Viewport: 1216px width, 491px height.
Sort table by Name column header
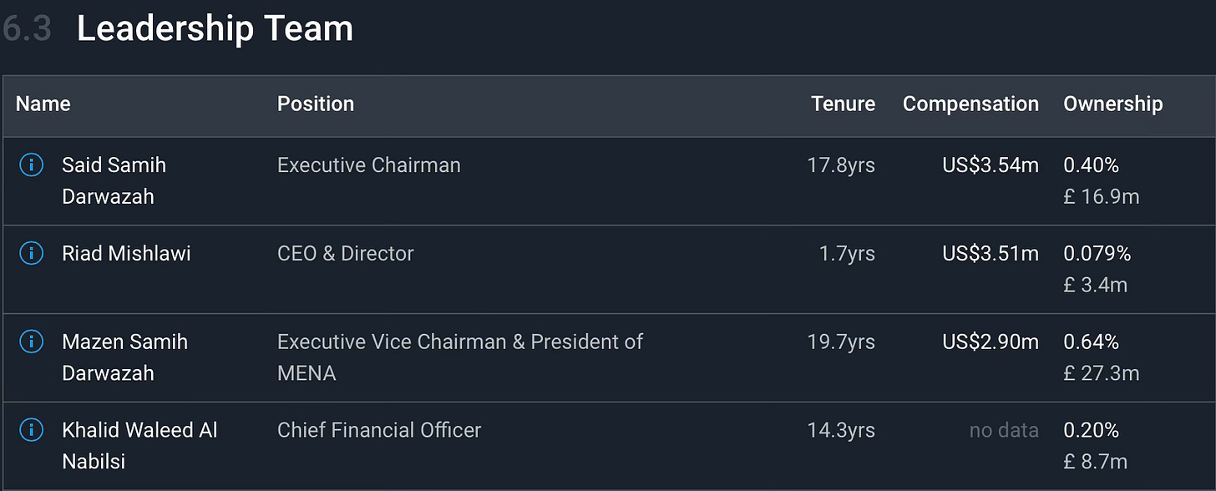tap(43, 104)
